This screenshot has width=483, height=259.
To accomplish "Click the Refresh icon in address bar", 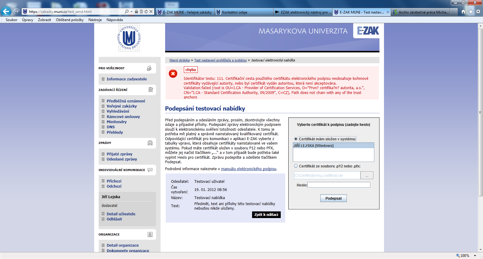I will coord(146,12).
